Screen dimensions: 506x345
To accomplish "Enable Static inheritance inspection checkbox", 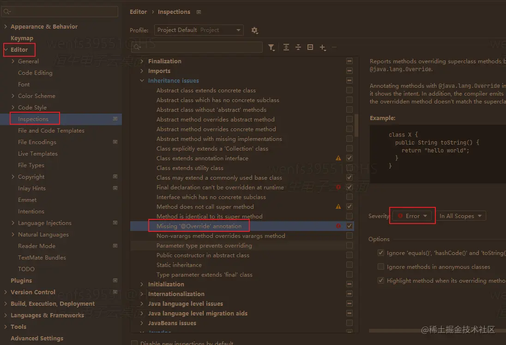I will tap(349, 265).
